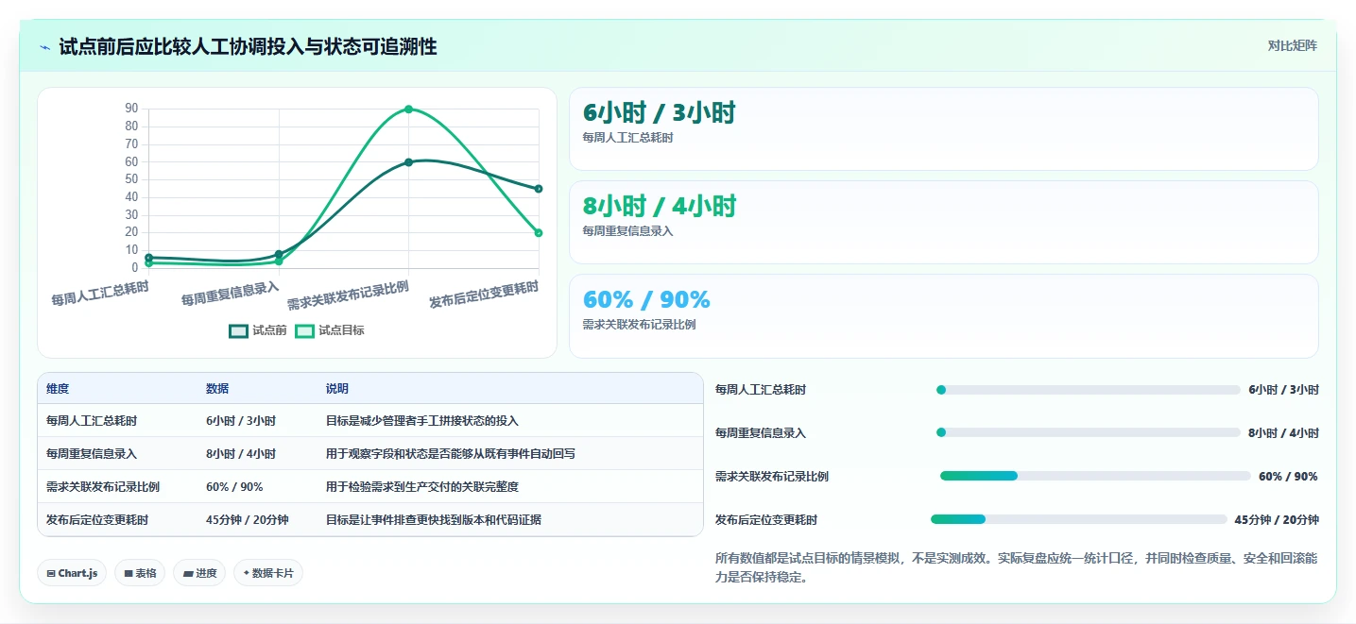Toggle the 试点目标 legend swatch

pyautogui.click(x=304, y=330)
